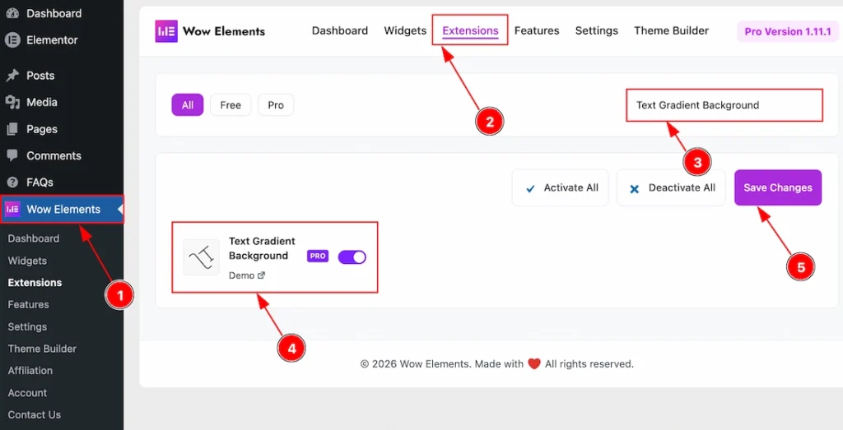843x430 pixels.
Task: Click the Dashboard gauge icon in WordPress sidebar
Action: tap(12, 13)
